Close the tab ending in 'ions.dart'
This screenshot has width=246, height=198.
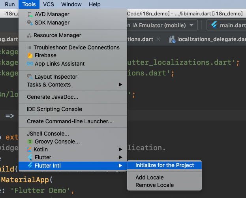[x=158, y=39]
